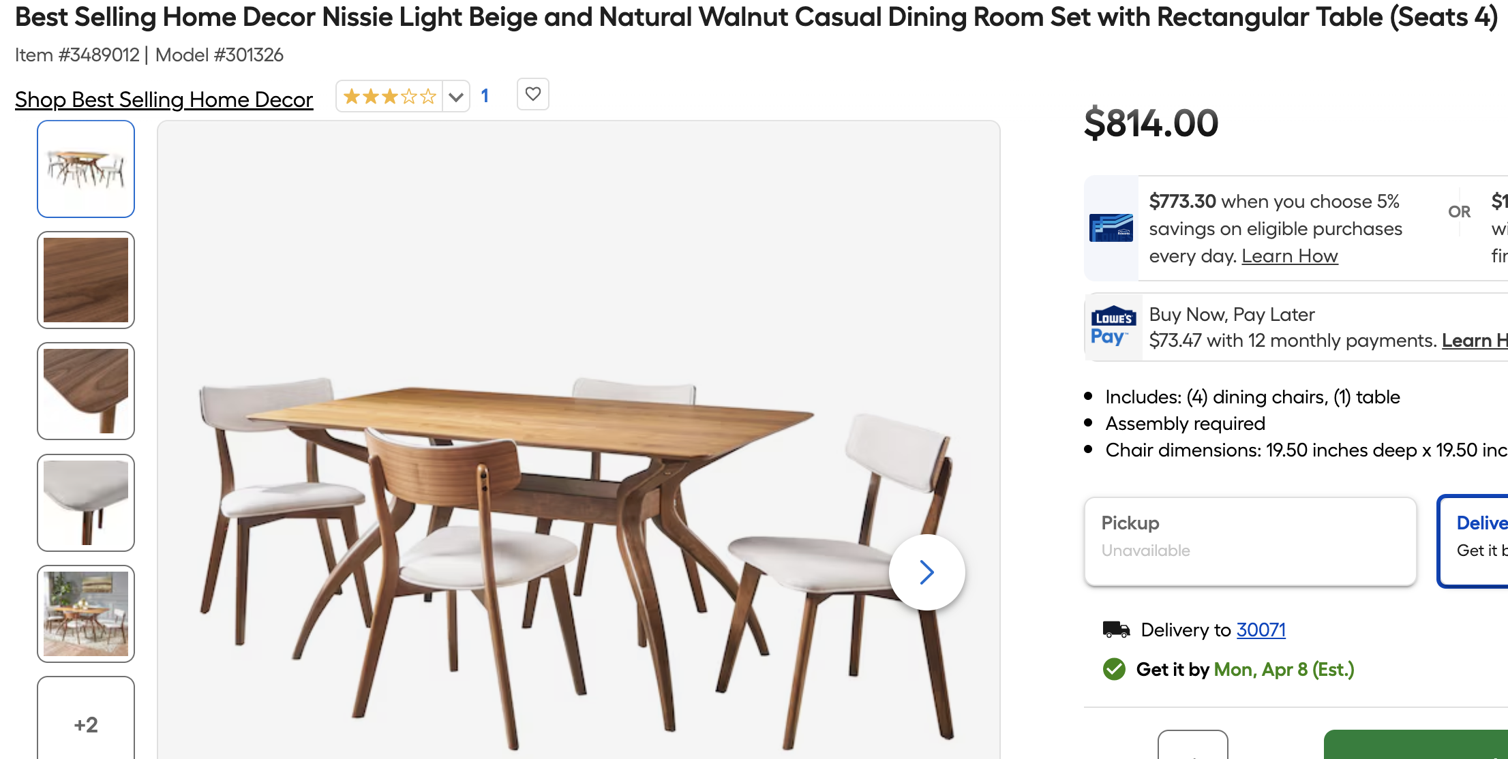This screenshot has width=1508, height=759.
Task: Click the next image arrow button
Action: tap(926, 572)
